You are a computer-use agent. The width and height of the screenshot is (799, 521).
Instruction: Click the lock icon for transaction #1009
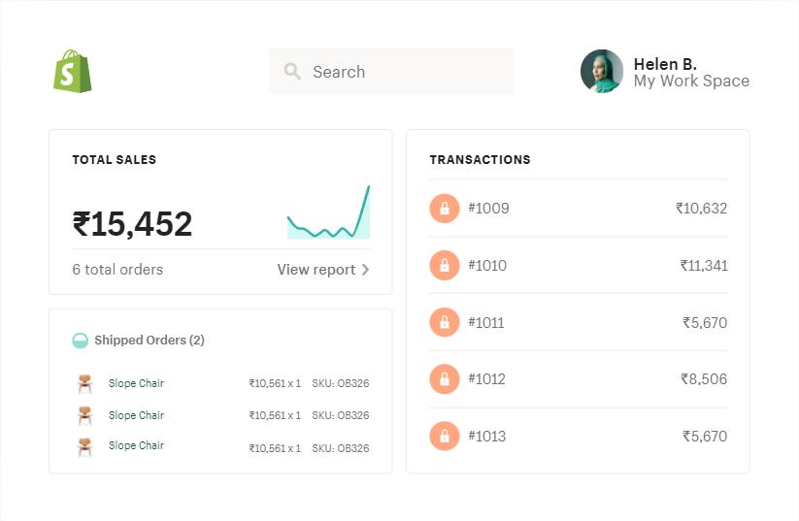coord(444,209)
